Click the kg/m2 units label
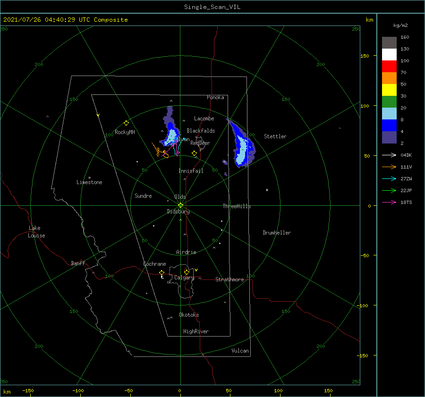 [x=400, y=25]
